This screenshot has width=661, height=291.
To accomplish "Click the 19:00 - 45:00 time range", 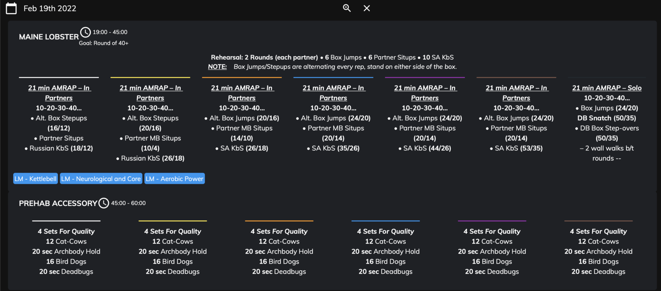I will tap(110, 32).
